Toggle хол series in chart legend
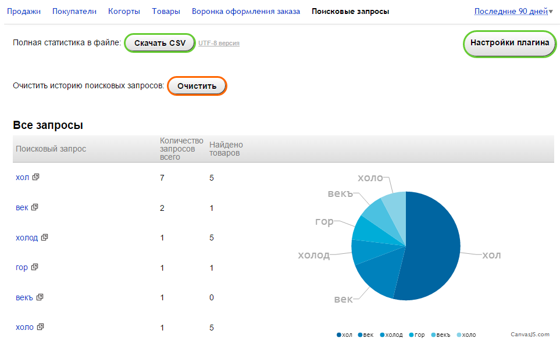560x345 pixels. [x=344, y=335]
